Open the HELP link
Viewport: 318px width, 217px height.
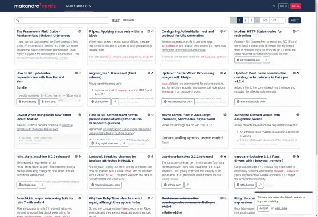coord(116,20)
